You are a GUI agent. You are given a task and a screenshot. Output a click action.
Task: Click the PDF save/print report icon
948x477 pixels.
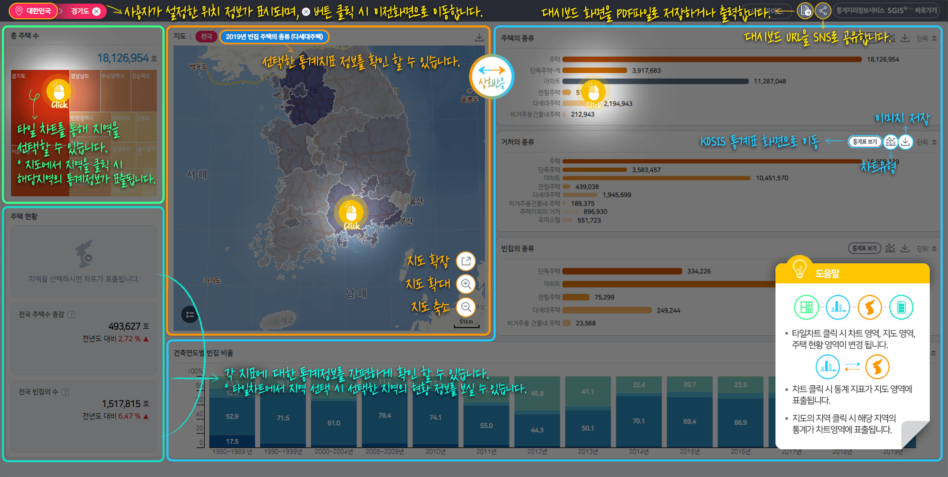click(x=805, y=11)
